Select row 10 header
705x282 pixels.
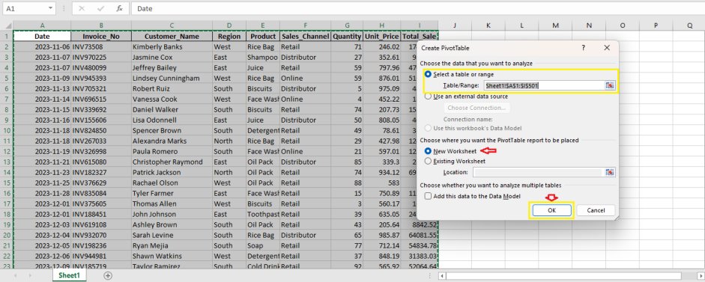tap(7, 130)
